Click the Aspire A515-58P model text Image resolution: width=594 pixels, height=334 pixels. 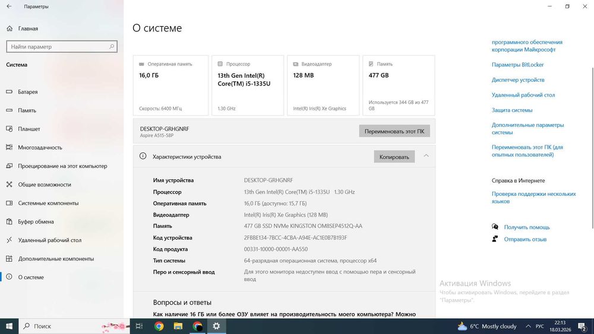[x=157, y=135]
